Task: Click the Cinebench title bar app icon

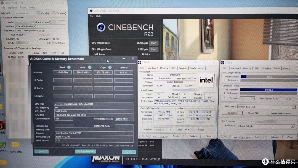Action: (x=91, y=11)
